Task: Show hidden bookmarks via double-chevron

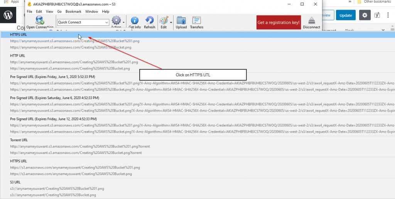Action: (350, 2)
